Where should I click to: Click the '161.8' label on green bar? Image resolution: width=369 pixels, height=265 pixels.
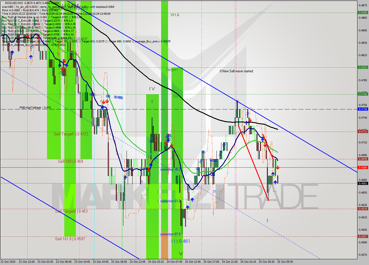coord(174,15)
